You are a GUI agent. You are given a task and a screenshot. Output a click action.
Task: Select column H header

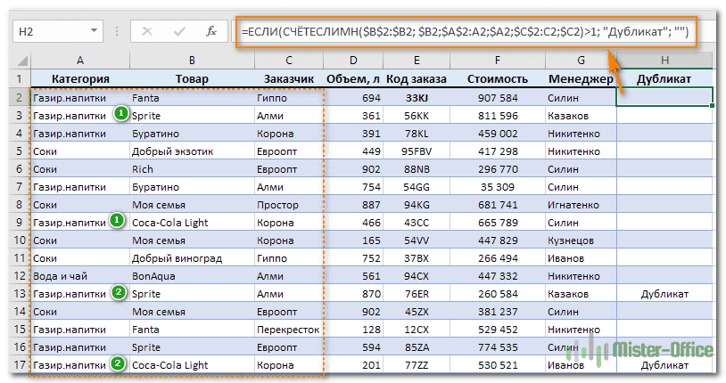click(664, 61)
